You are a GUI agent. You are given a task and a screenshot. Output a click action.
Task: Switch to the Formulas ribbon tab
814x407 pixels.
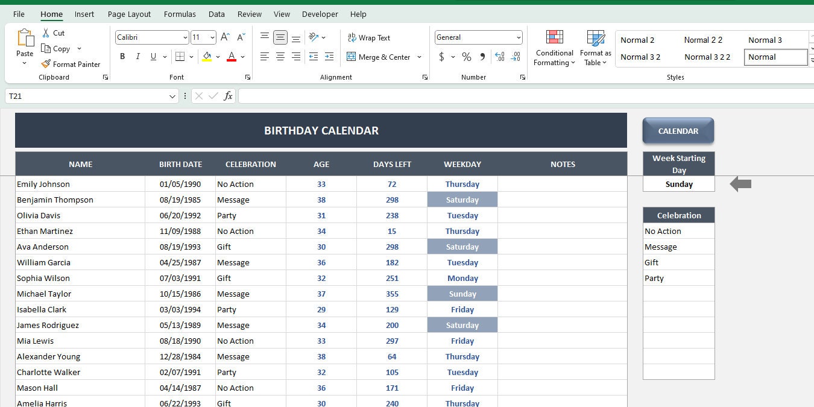click(x=179, y=14)
